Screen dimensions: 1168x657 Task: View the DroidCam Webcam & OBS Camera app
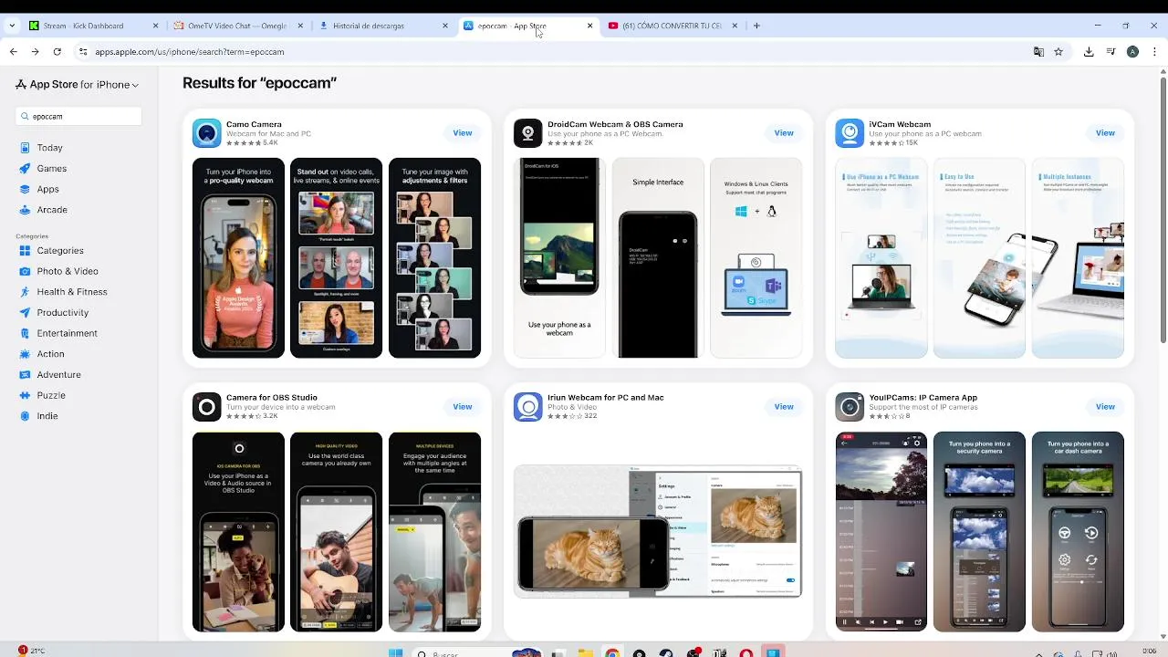pos(784,133)
